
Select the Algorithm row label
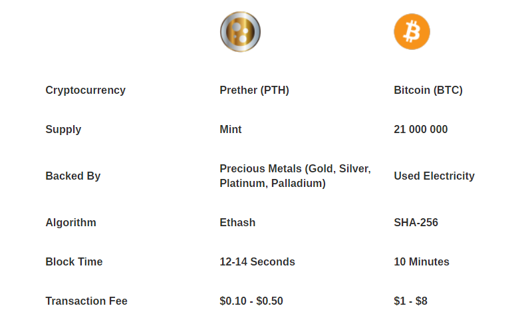71,223
